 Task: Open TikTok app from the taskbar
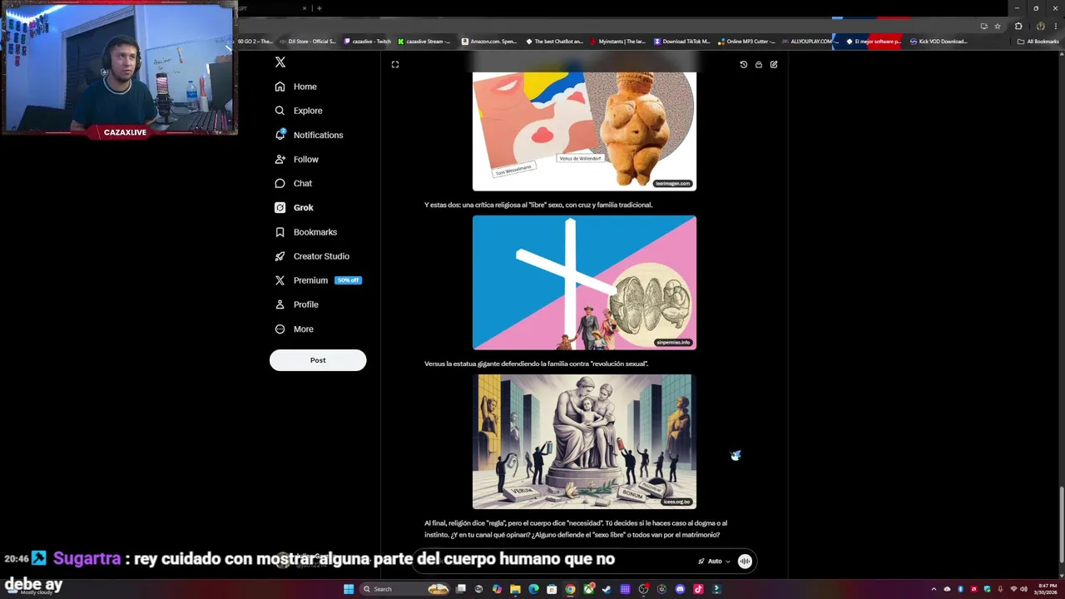pyautogui.click(x=698, y=589)
